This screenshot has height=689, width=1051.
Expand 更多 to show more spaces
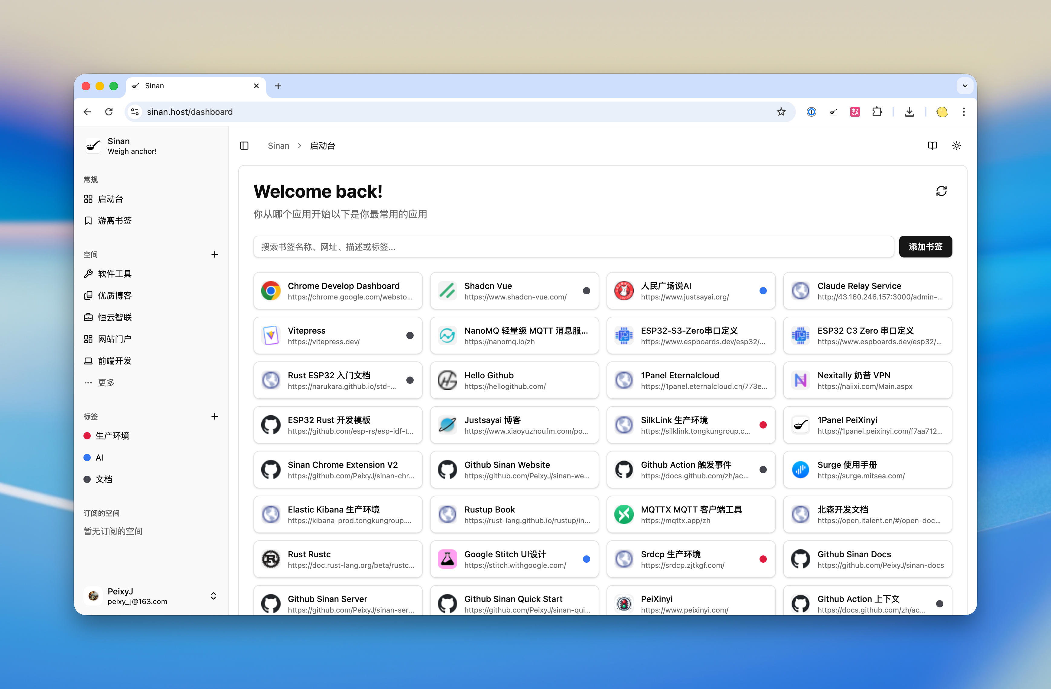[106, 382]
